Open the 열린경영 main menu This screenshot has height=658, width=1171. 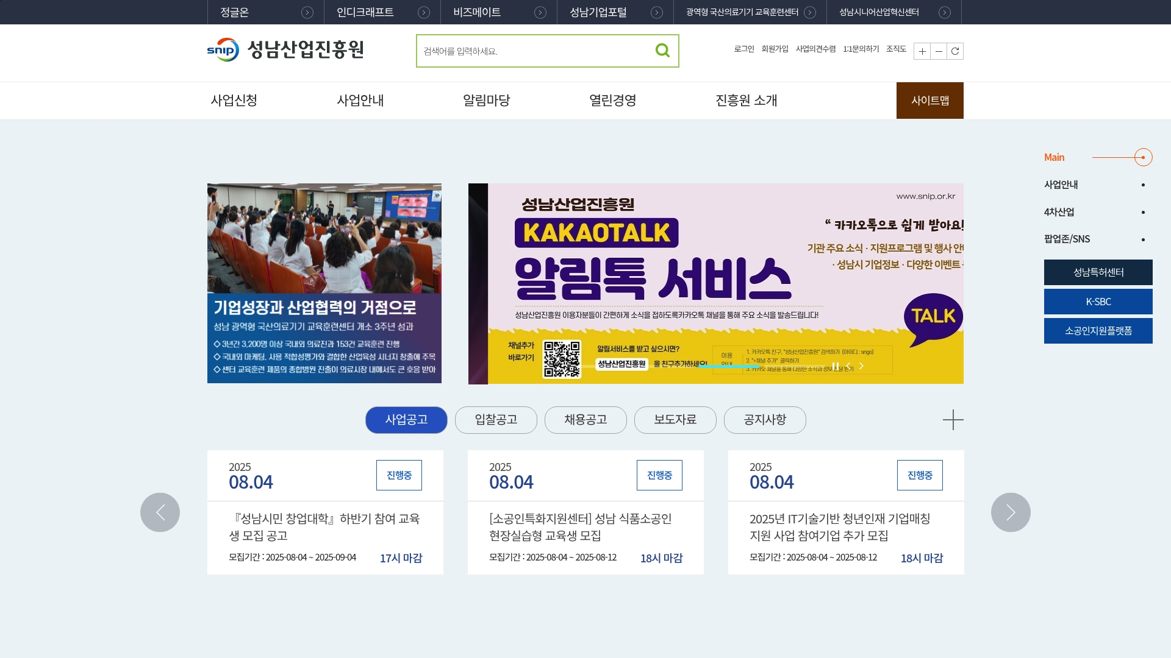pyautogui.click(x=613, y=101)
